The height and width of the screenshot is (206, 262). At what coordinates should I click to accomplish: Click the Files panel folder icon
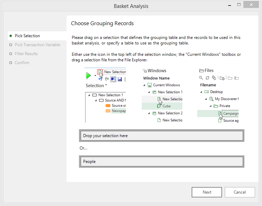coord(201,71)
